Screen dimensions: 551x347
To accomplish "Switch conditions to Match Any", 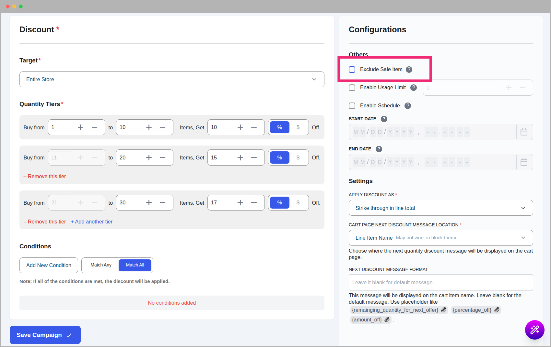I will coord(101,265).
